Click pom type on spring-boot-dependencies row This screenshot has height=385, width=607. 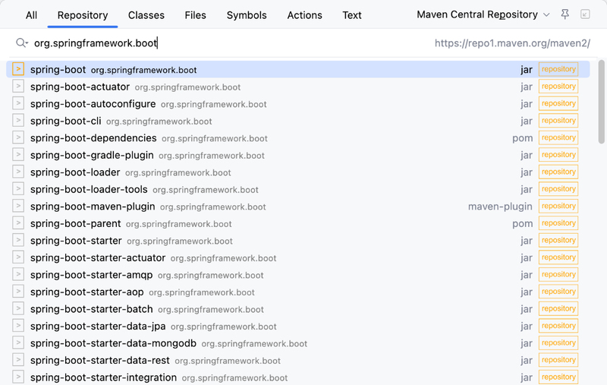[523, 138]
